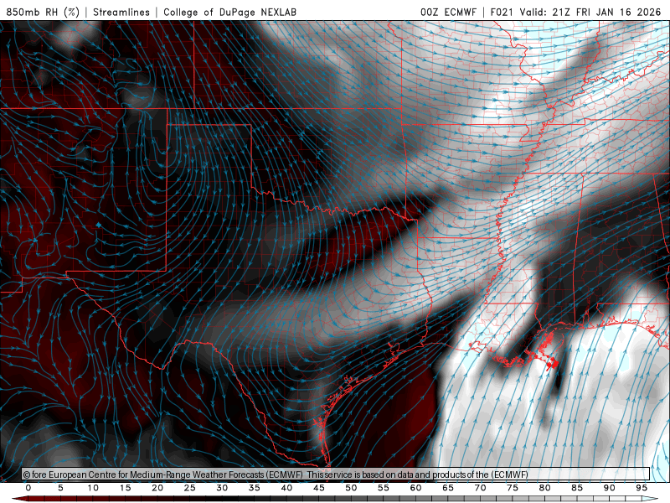This screenshot has width=670, height=503.
Task: Click the "45" value on the RH scale
Action: click(319, 488)
